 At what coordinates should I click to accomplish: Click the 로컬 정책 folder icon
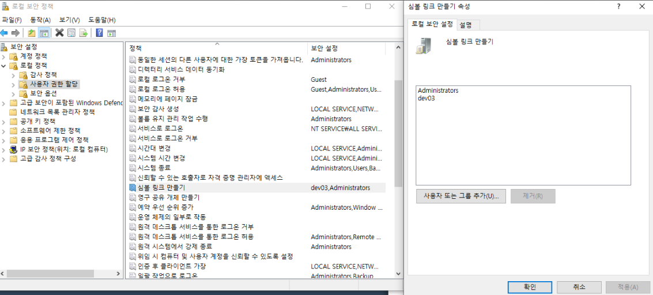coord(14,66)
